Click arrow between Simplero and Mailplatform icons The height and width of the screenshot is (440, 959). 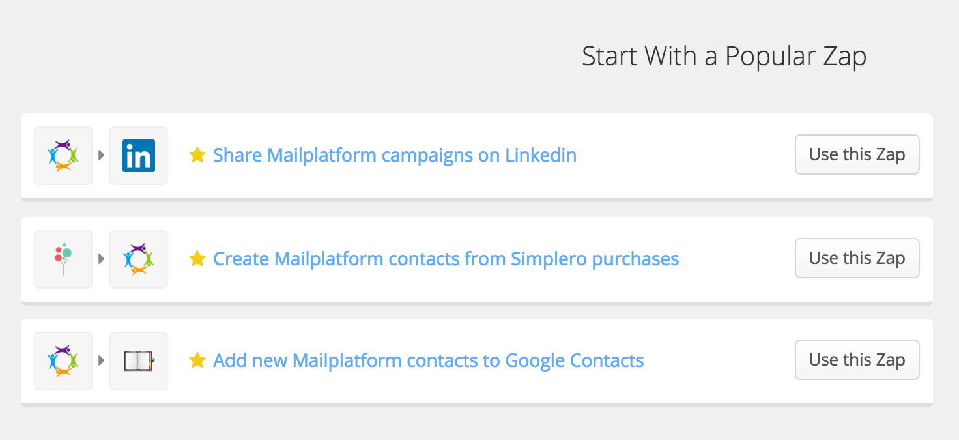101,259
